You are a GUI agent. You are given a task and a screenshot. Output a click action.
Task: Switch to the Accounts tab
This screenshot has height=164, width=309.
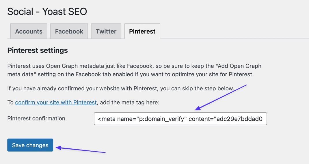pyautogui.click(x=29, y=31)
